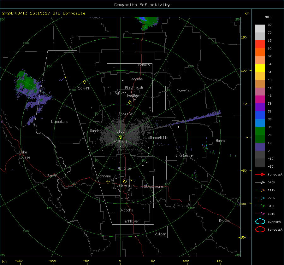Click the ThreeHills city label
Viewport: 284px width, 265px height.
tap(159, 138)
